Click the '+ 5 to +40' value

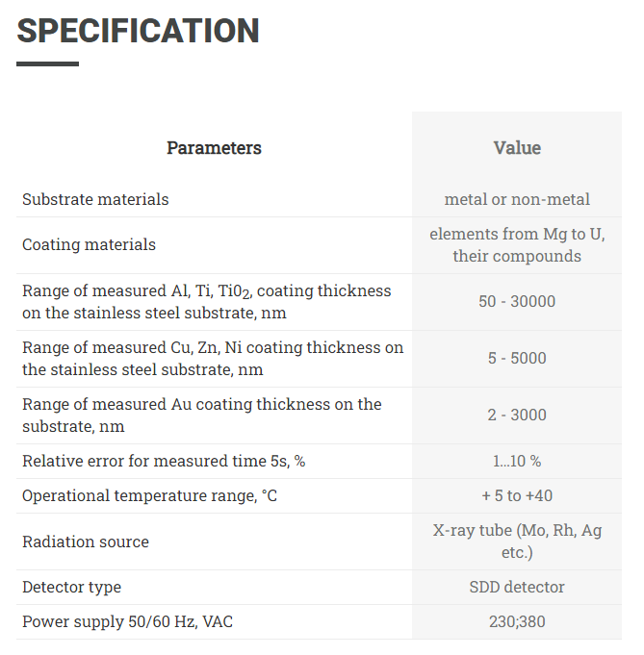(517, 496)
